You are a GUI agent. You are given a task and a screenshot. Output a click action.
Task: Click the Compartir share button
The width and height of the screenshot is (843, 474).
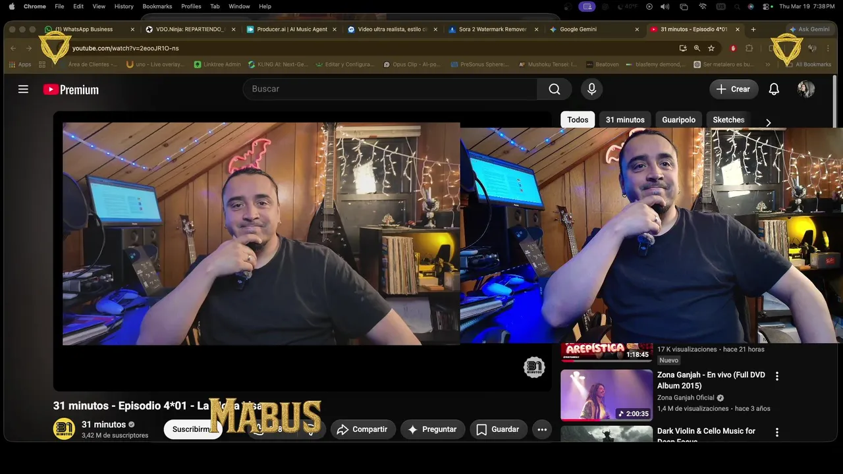coord(362,429)
